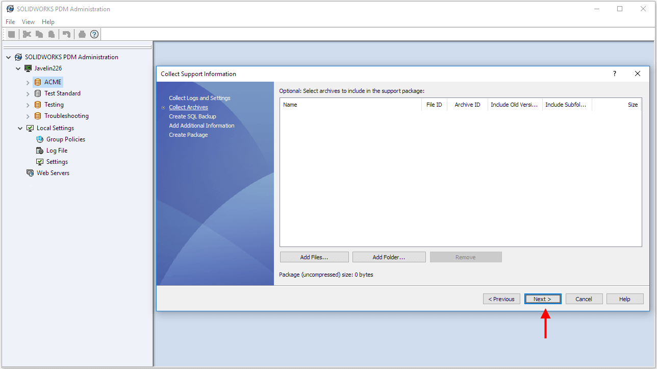Sort by the Size column header
Image resolution: width=657 pixels, height=369 pixels.
click(x=617, y=105)
